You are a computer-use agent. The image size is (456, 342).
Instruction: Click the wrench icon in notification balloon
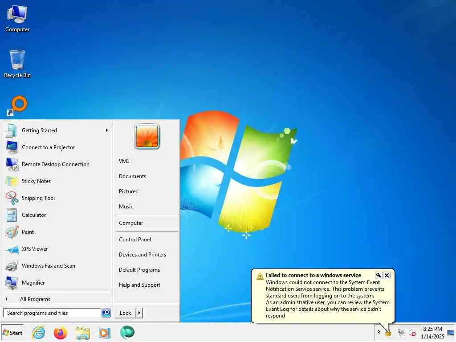tap(379, 275)
